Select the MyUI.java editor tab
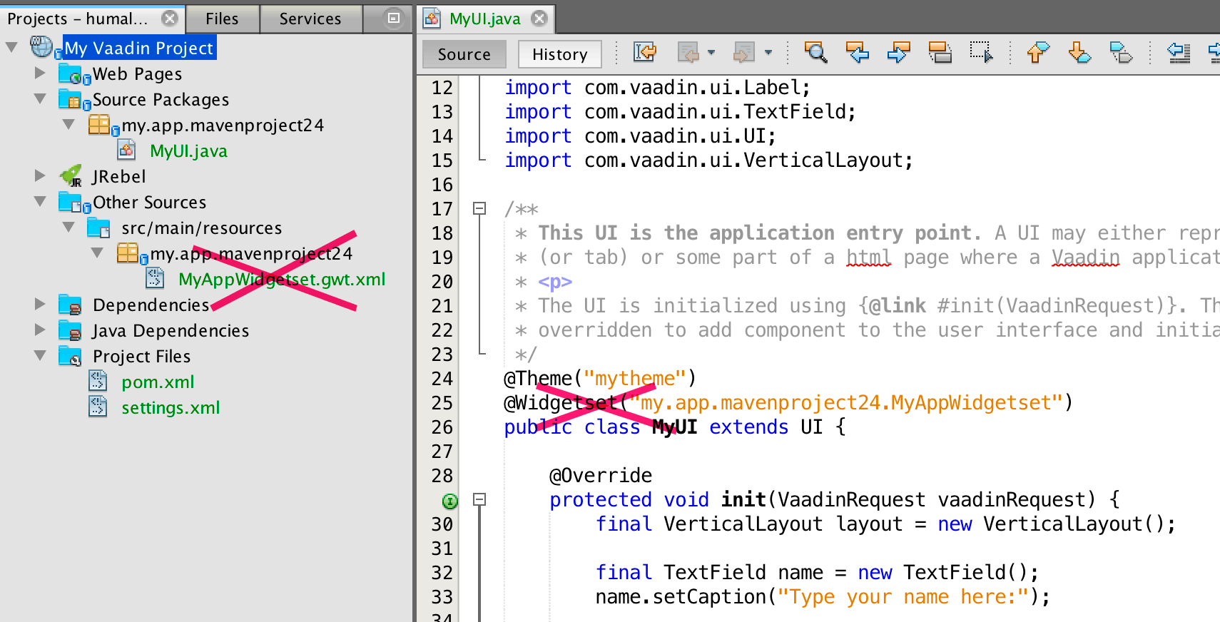Image resolution: width=1220 pixels, height=622 pixels. pos(485,19)
